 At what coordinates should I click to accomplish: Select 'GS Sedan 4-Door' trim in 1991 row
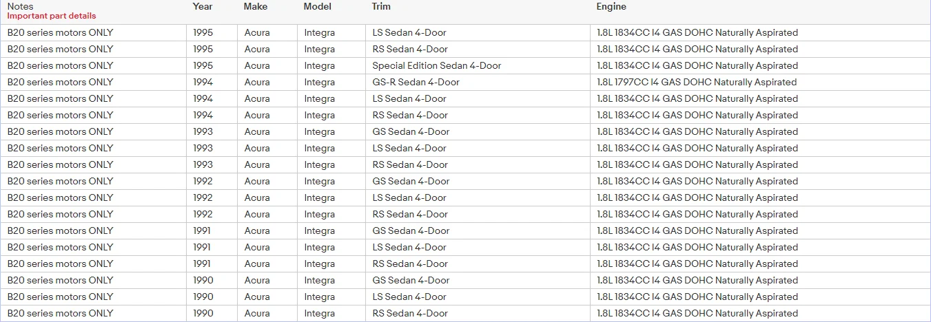tap(411, 230)
